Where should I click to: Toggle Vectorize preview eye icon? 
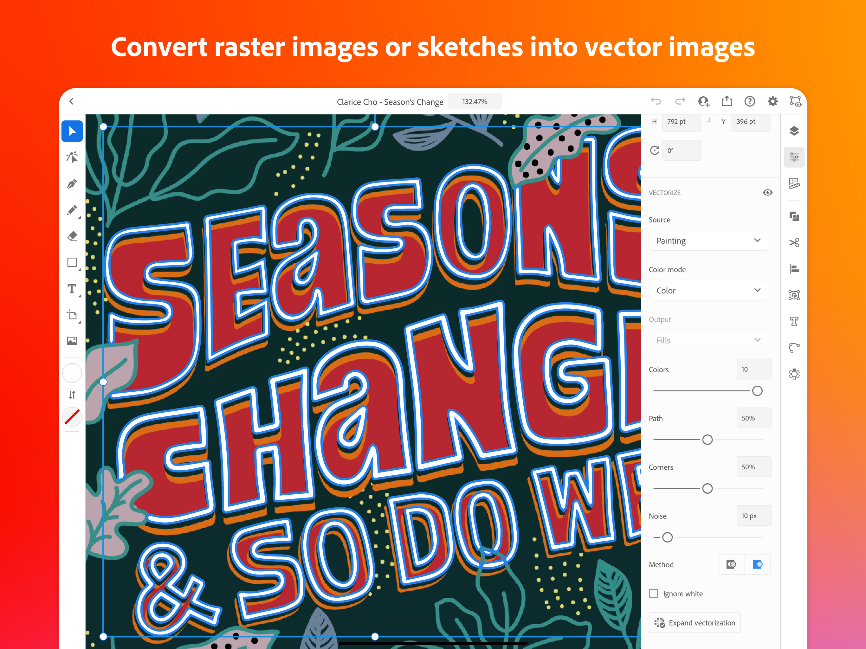pos(767,193)
